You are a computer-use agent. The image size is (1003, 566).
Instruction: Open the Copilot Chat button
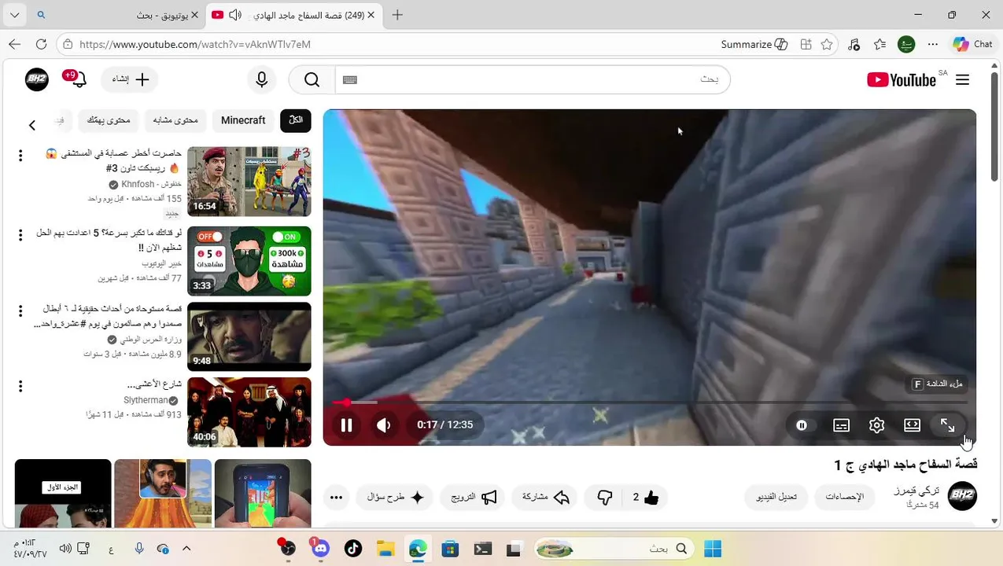(973, 44)
